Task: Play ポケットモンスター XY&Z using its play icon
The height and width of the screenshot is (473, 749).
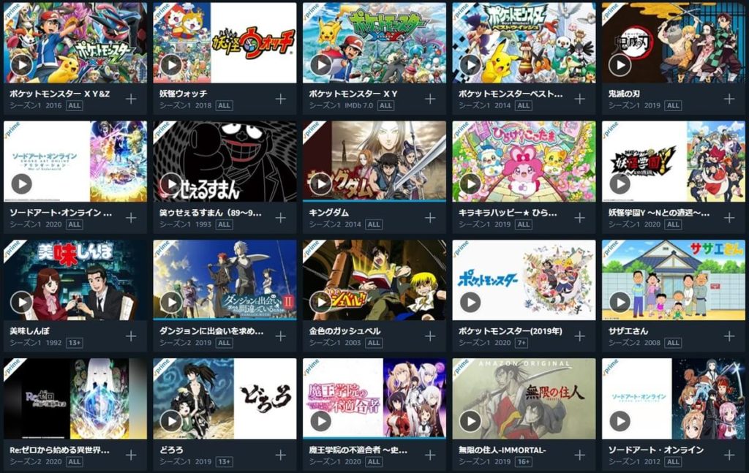Action: pyautogui.click(x=21, y=65)
